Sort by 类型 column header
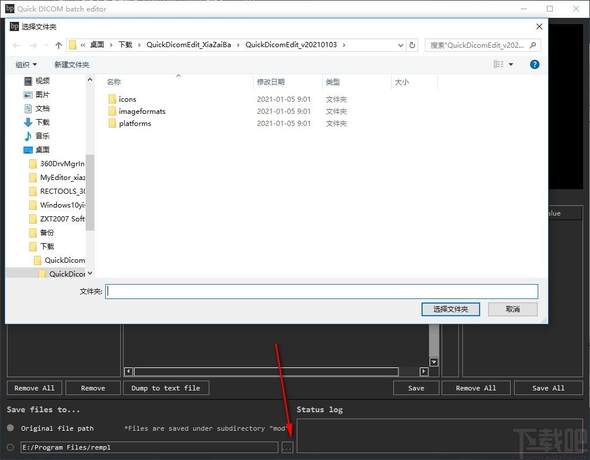This screenshot has height=460, width=590. (x=332, y=82)
